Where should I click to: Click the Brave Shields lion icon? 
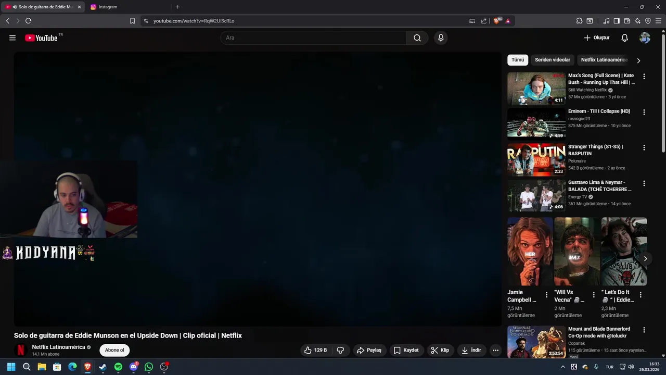point(497,21)
